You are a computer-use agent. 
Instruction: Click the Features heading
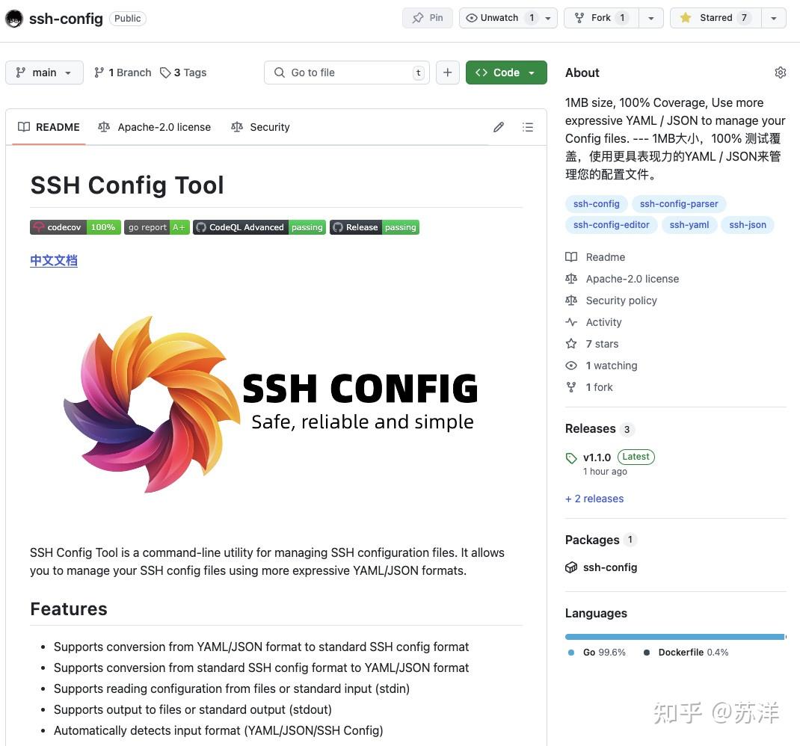point(69,608)
